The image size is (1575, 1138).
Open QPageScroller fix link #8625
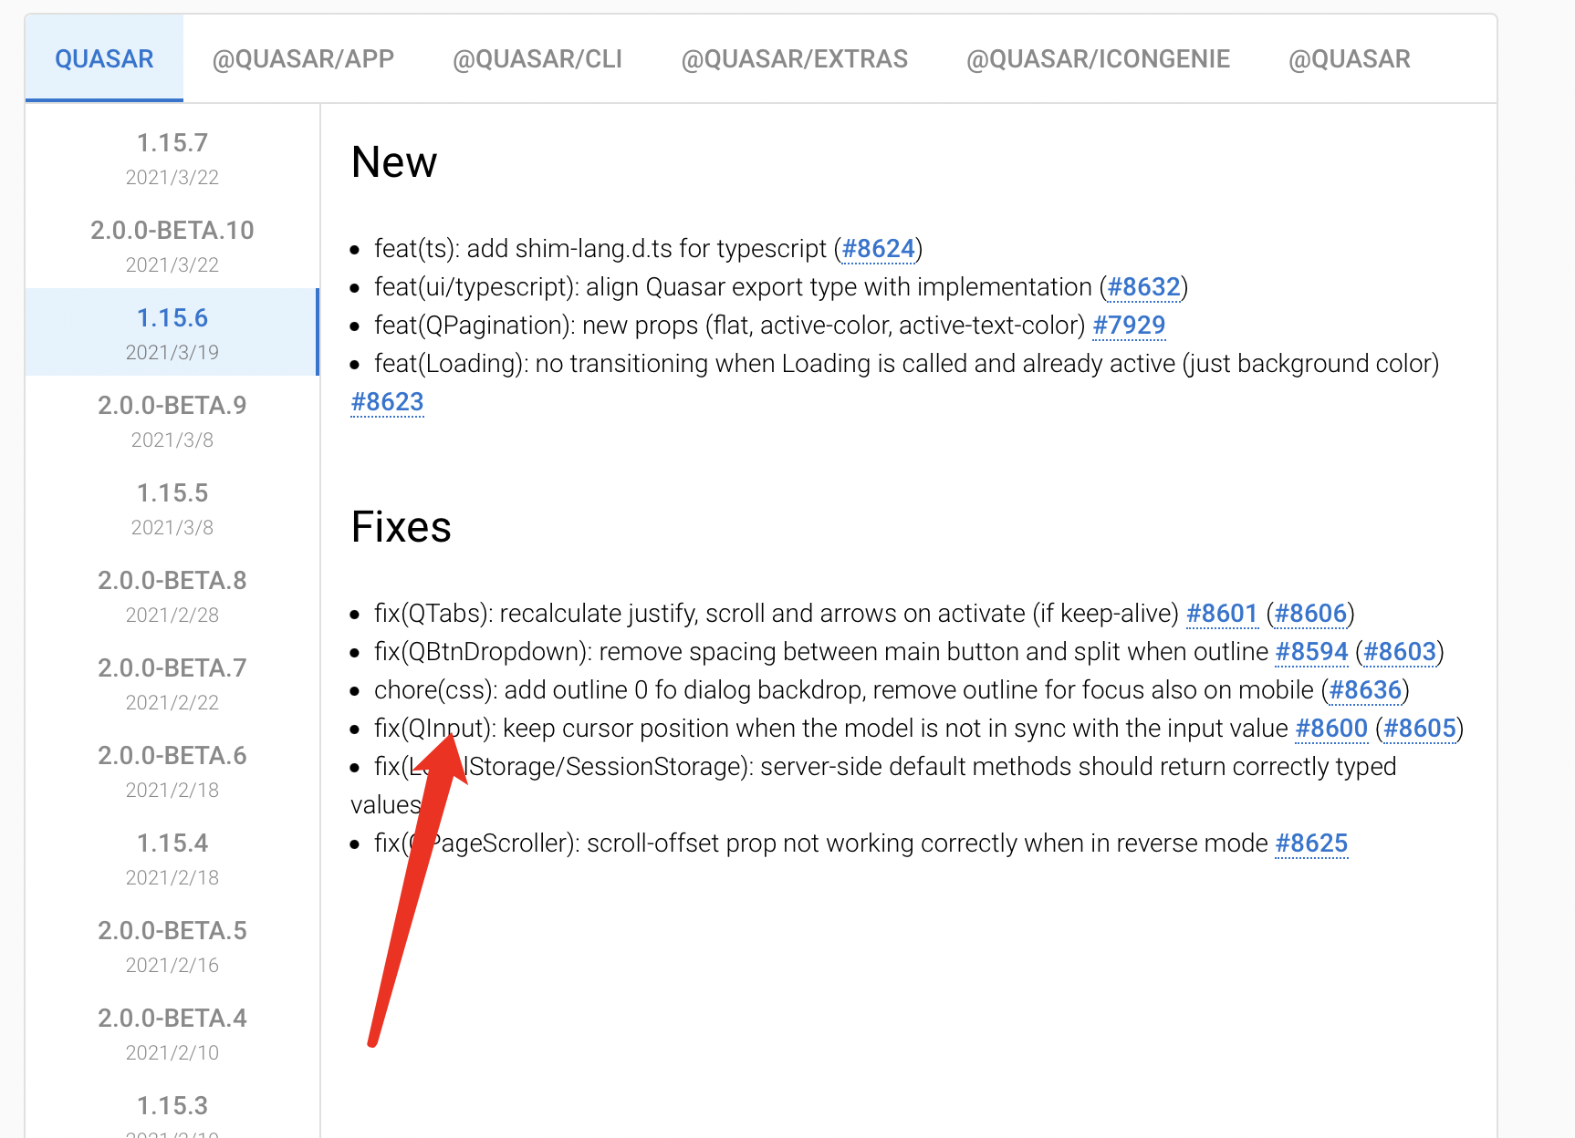[1311, 843]
